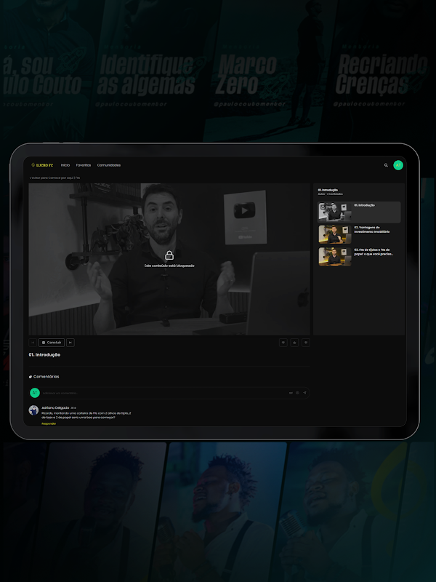Open lesson 02. Vantagens do Investimento Imobiliário
Viewport: 436px width, 582px height.
click(x=359, y=234)
